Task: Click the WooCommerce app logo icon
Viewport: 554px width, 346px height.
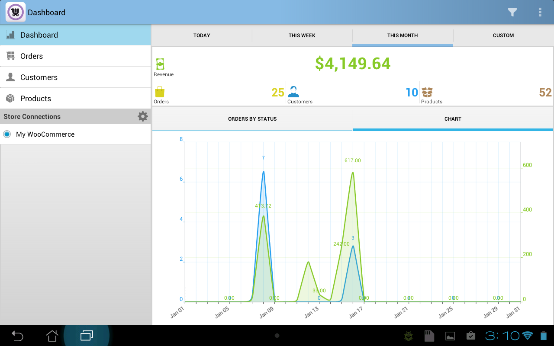Action: [16, 13]
